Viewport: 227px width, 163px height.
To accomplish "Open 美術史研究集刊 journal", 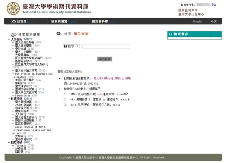I will tap(25, 80).
